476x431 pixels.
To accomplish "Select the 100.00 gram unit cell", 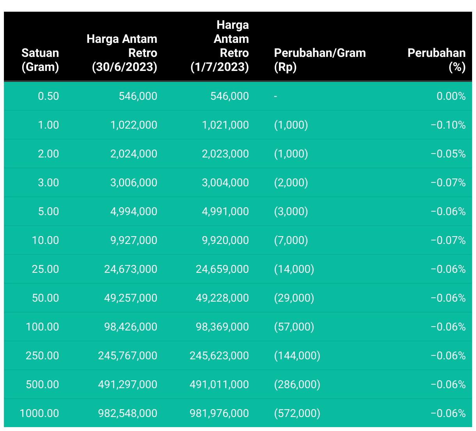I will [x=43, y=327].
